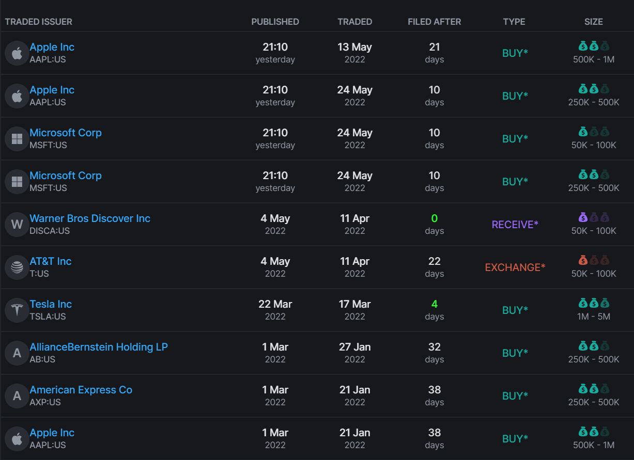Click the money bag icons for Tesla trade
This screenshot has width=634, height=460.
click(x=594, y=304)
